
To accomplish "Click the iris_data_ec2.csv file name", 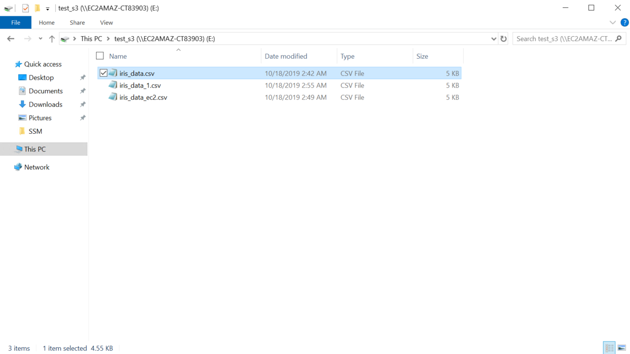I will coord(143,98).
